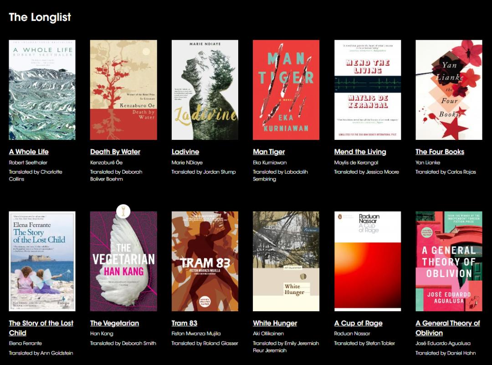Click 'Translated by Daniel Hahn' text

click(446, 353)
